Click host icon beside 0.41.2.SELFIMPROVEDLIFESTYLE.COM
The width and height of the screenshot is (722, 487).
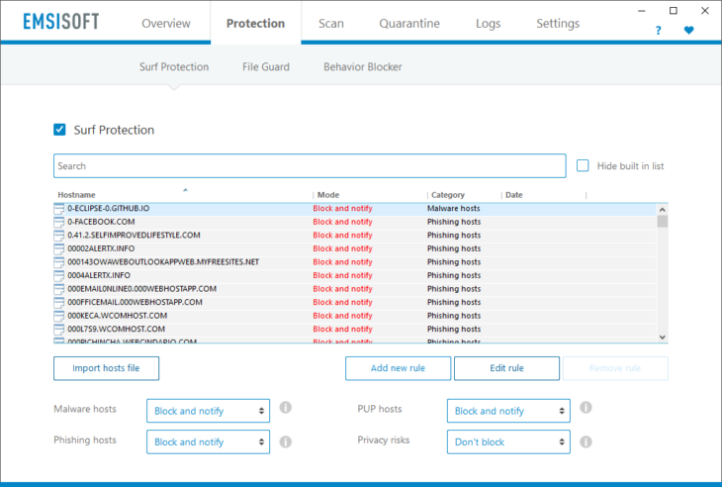[x=59, y=236]
